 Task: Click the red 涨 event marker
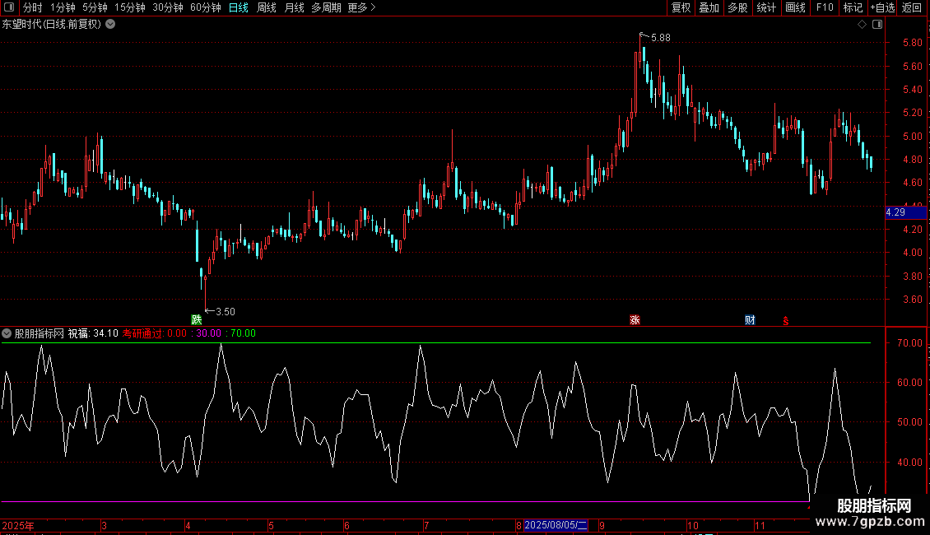point(635,319)
